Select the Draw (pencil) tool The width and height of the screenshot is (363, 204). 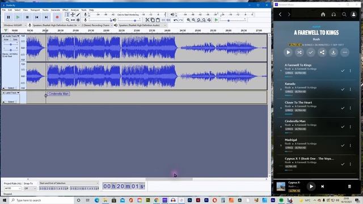pyautogui.click(x=78, y=15)
